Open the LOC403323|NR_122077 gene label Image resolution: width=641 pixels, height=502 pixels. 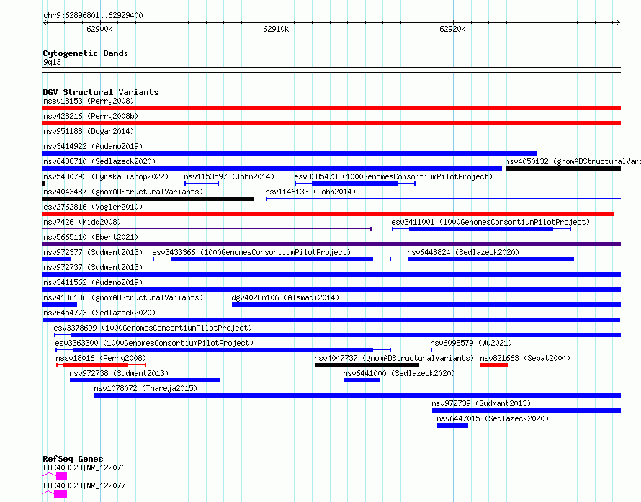[x=84, y=485]
